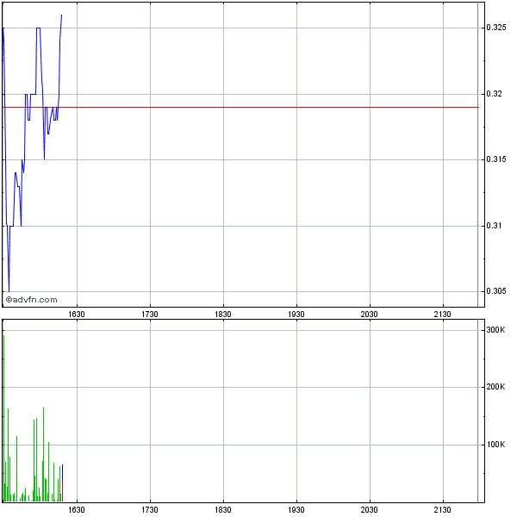Click the 0.325 price axis label
The image size is (517, 517).
point(496,28)
